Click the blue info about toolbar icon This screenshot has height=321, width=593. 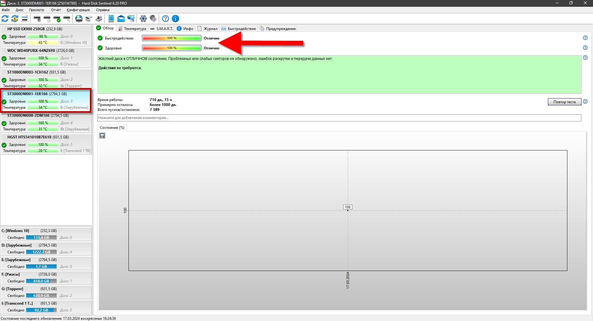[x=175, y=19]
